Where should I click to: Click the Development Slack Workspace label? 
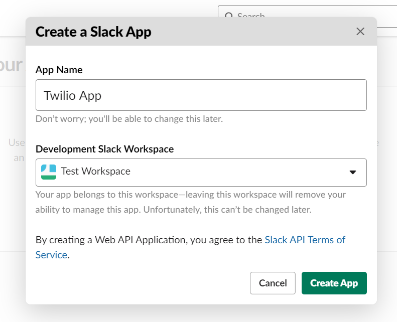[x=104, y=149]
